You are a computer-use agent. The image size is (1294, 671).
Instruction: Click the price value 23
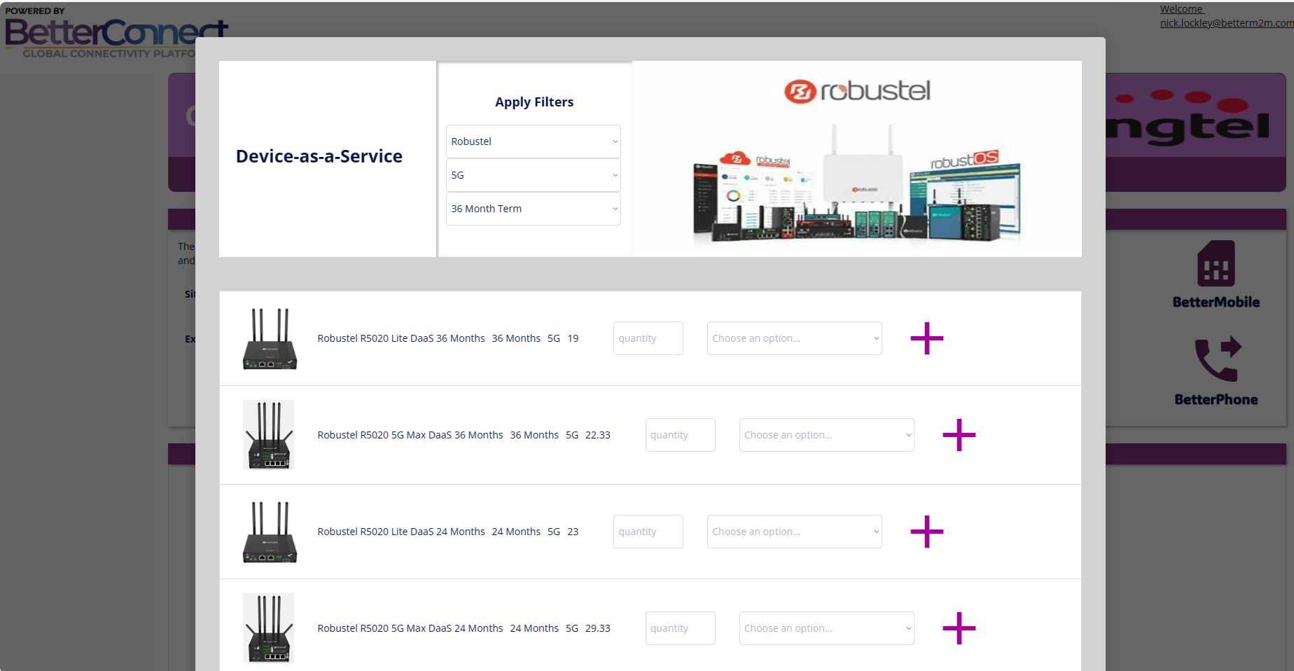coord(573,532)
